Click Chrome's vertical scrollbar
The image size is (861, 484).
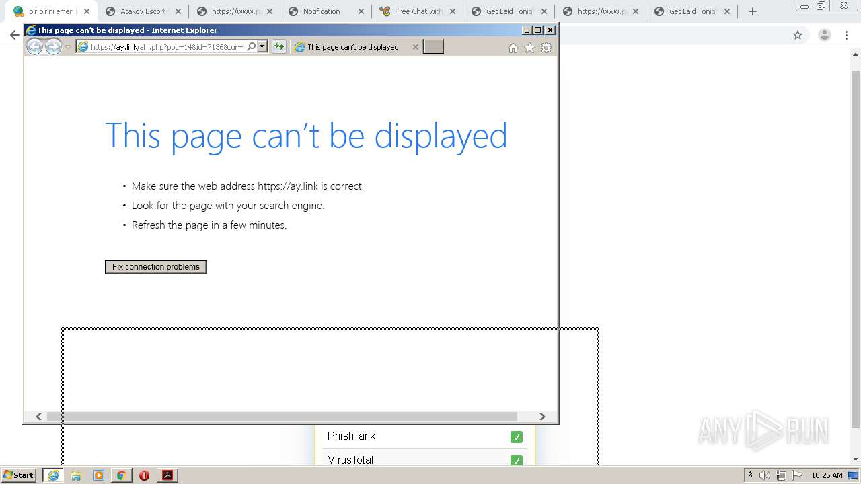856,249
